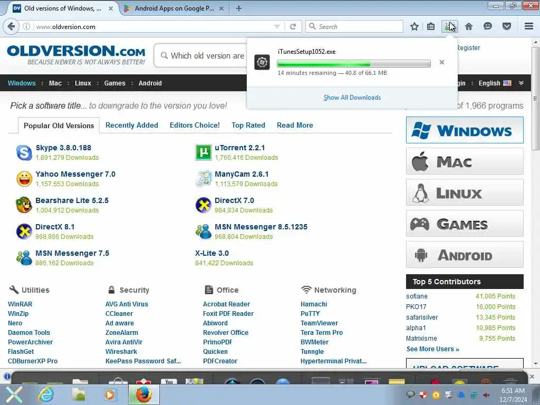The height and width of the screenshot is (405, 540).
Task: Go to the Firefox home page icon
Action: click(468, 26)
